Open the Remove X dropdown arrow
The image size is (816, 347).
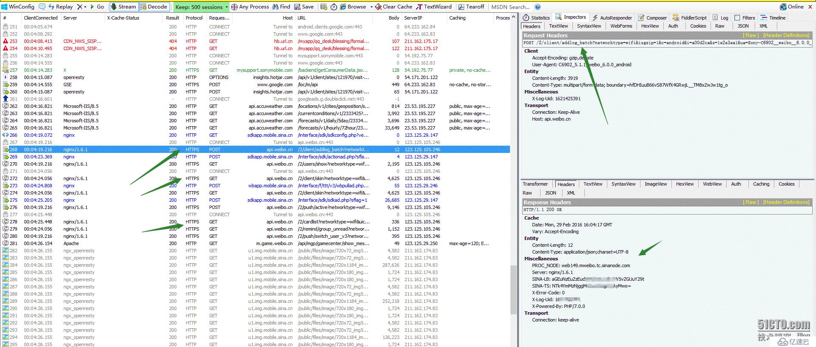[x=85, y=7]
